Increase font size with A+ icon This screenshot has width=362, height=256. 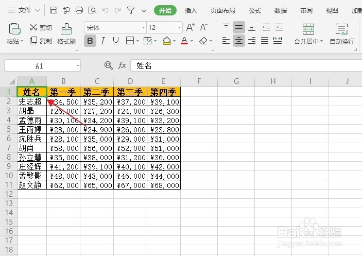point(191,27)
